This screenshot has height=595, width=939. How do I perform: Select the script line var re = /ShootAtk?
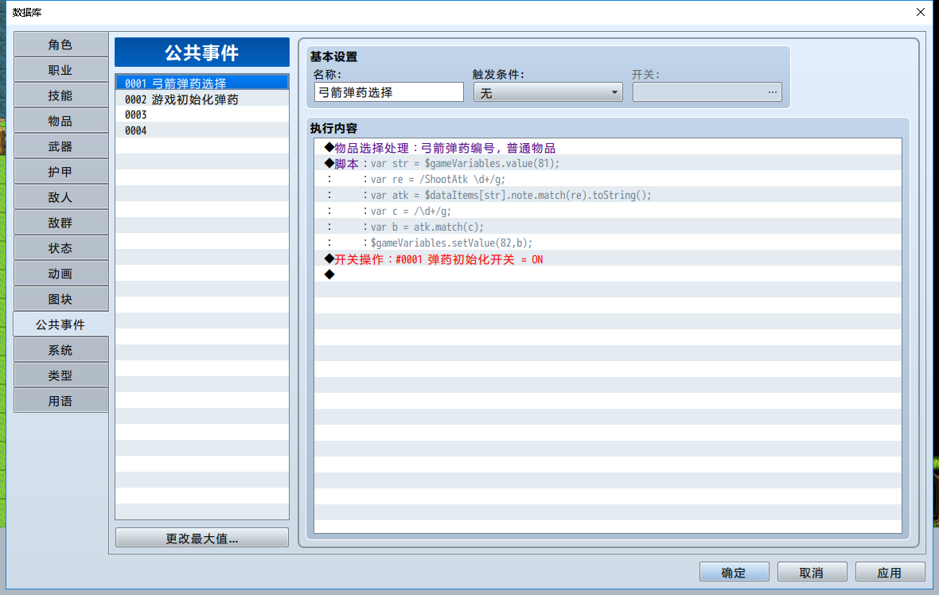608,180
